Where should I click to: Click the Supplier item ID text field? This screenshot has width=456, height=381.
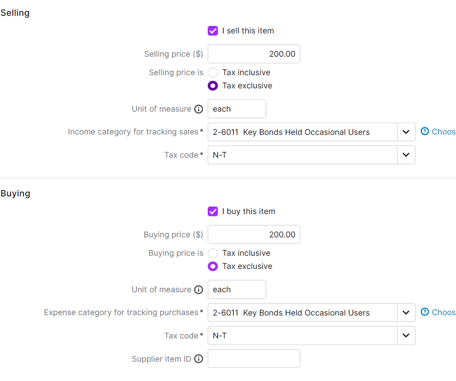pyautogui.click(x=254, y=359)
